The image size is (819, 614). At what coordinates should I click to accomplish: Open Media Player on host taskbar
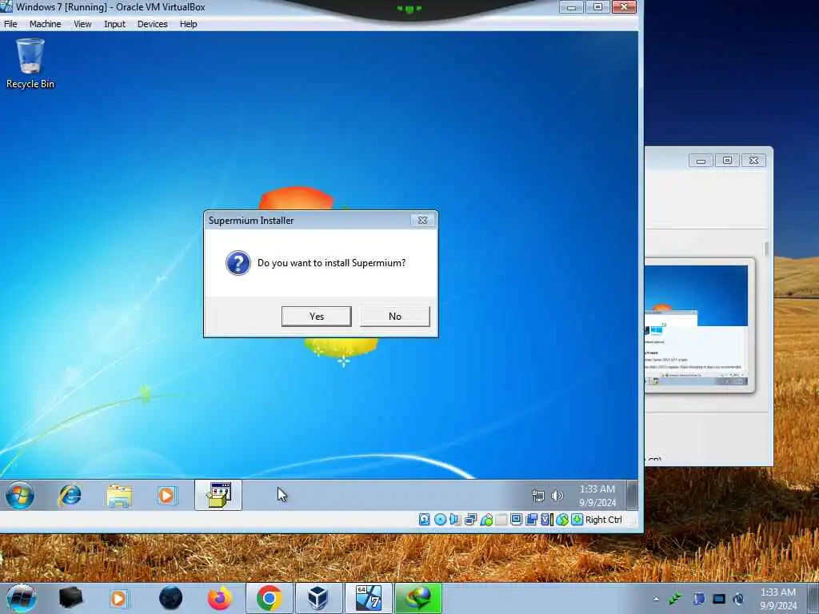click(118, 598)
